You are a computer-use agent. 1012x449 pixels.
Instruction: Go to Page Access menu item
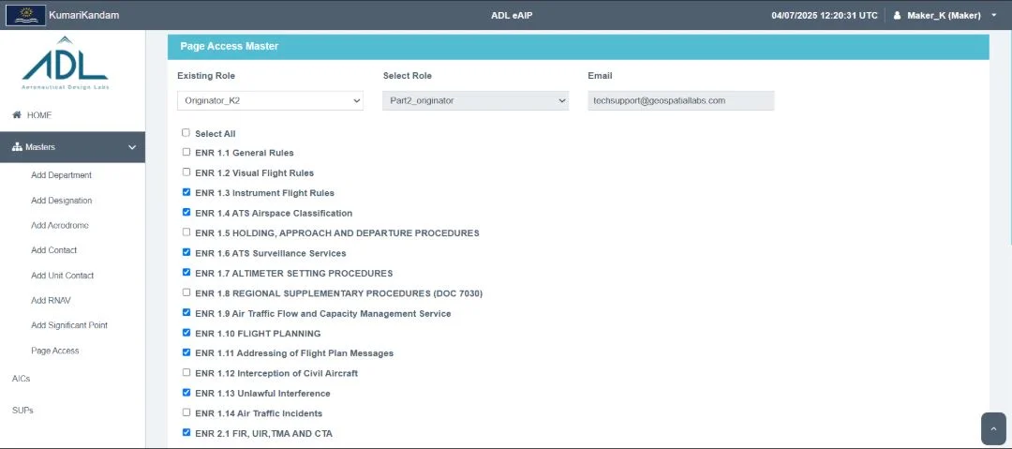tap(55, 351)
